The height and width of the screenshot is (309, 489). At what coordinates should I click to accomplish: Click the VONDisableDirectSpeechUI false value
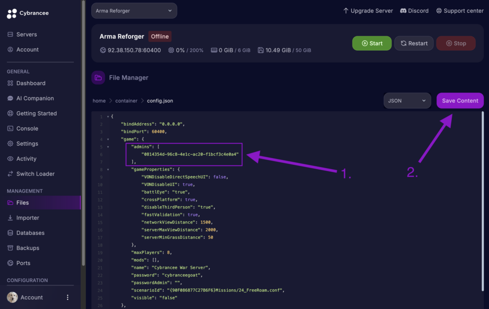220,177
